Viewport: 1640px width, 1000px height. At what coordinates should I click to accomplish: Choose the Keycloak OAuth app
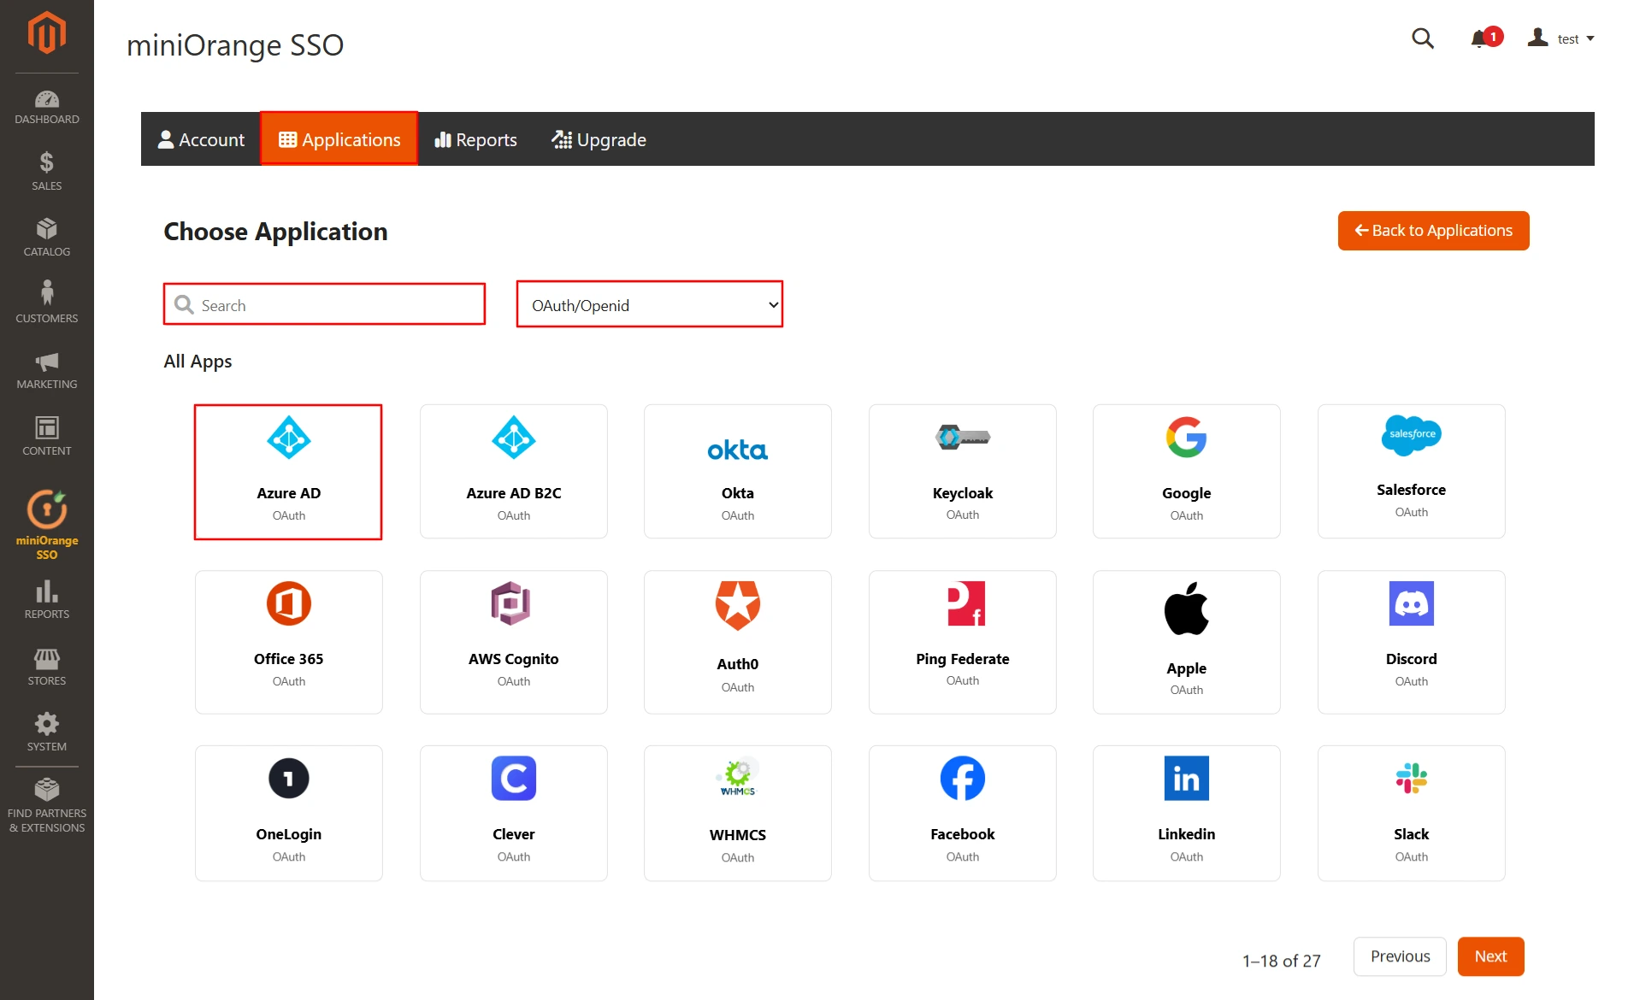[x=962, y=471]
